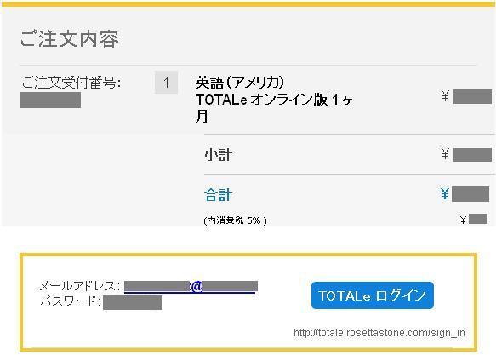Screen dimensions: 496x355
Task: Click the パスワード label
Action: coord(71,301)
